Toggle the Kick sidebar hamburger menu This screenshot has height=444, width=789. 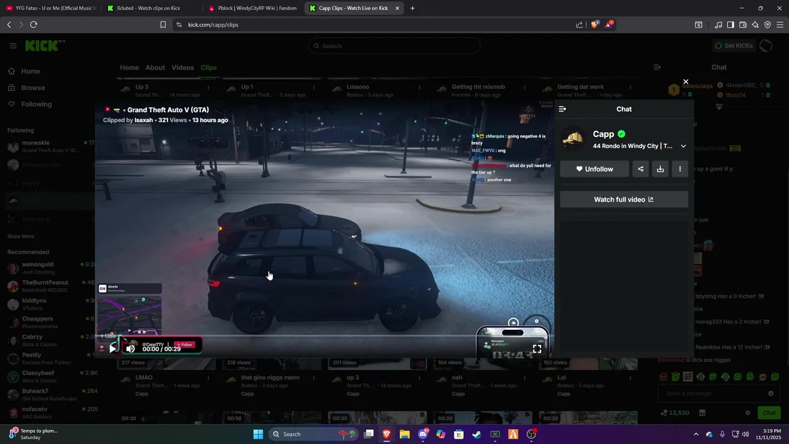(x=13, y=46)
